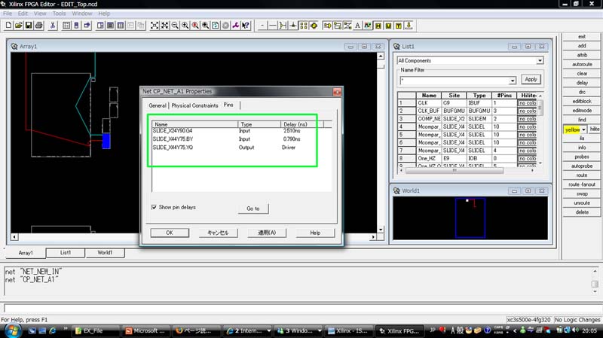Click OK in the Net Properties dialog
603x338 pixels.
pyautogui.click(x=170, y=233)
